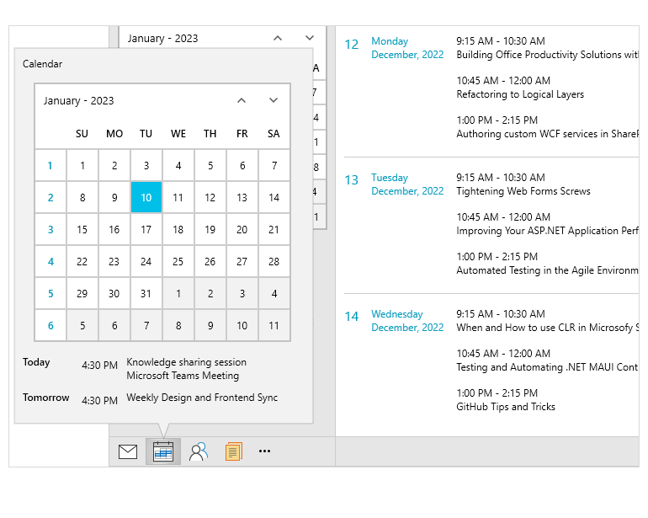Click the FR weekday header
The width and height of the screenshot is (648, 518).
pos(242,134)
